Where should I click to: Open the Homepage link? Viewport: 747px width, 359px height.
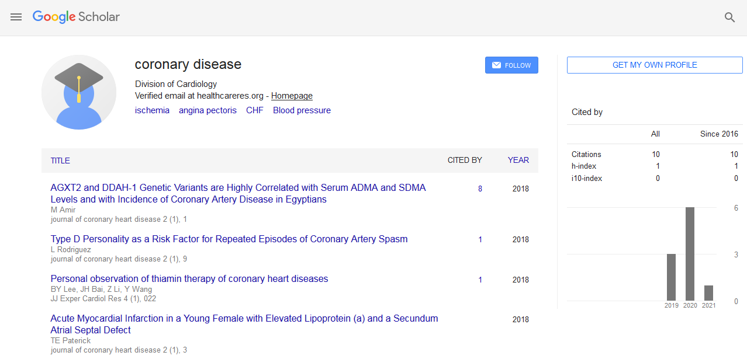[292, 96]
